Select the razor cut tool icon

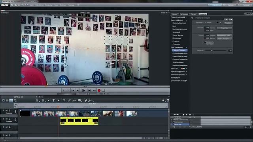point(86,101)
